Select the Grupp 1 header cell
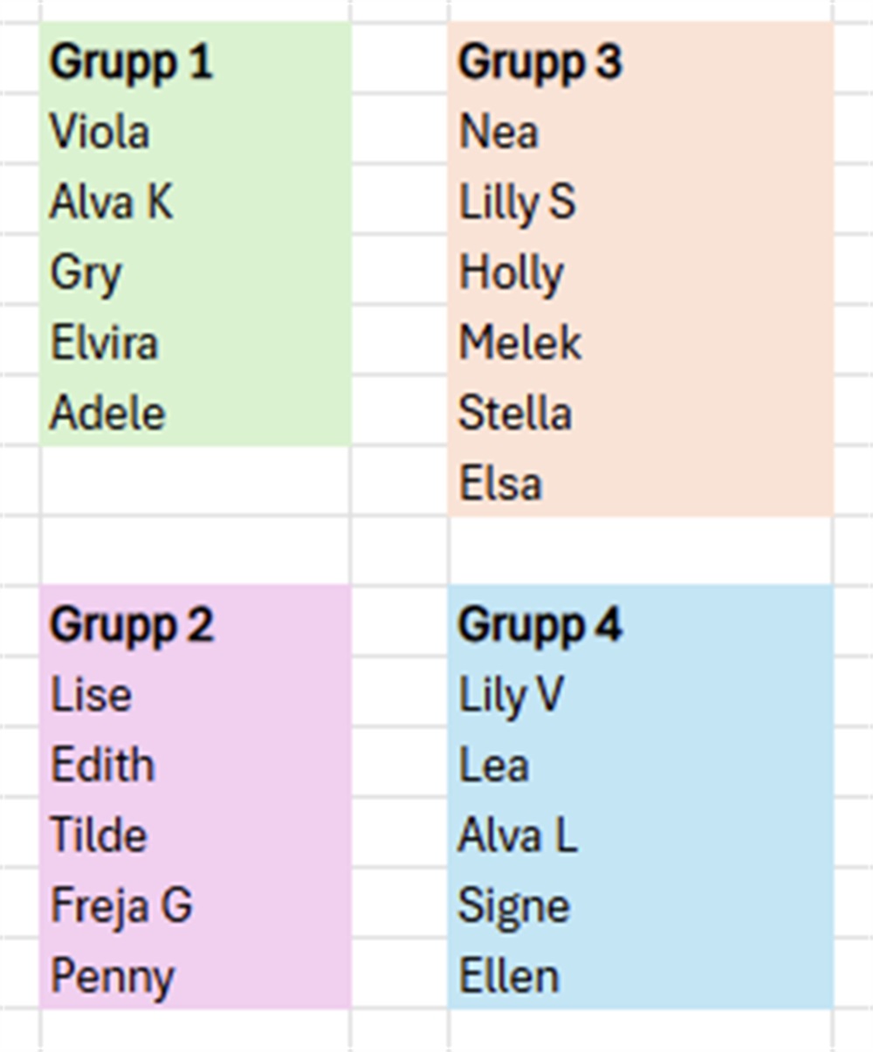Screen dimensions: 873x1052 pyautogui.click(x=131, y=62)
